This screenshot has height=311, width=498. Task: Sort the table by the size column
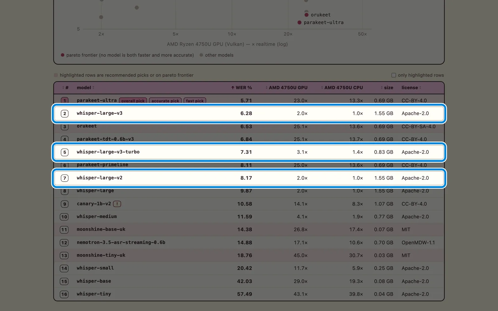(387, 88)
